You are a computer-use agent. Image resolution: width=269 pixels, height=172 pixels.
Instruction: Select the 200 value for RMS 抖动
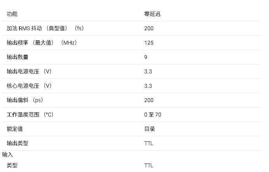tap(149, 28)
